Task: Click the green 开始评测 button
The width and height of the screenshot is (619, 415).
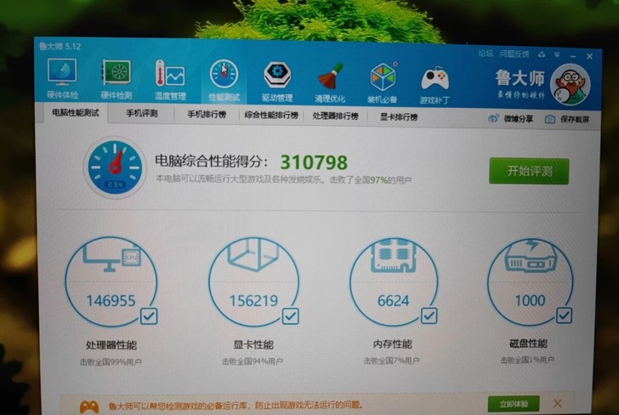Action: pyautogui.click(x=529, y=171)
